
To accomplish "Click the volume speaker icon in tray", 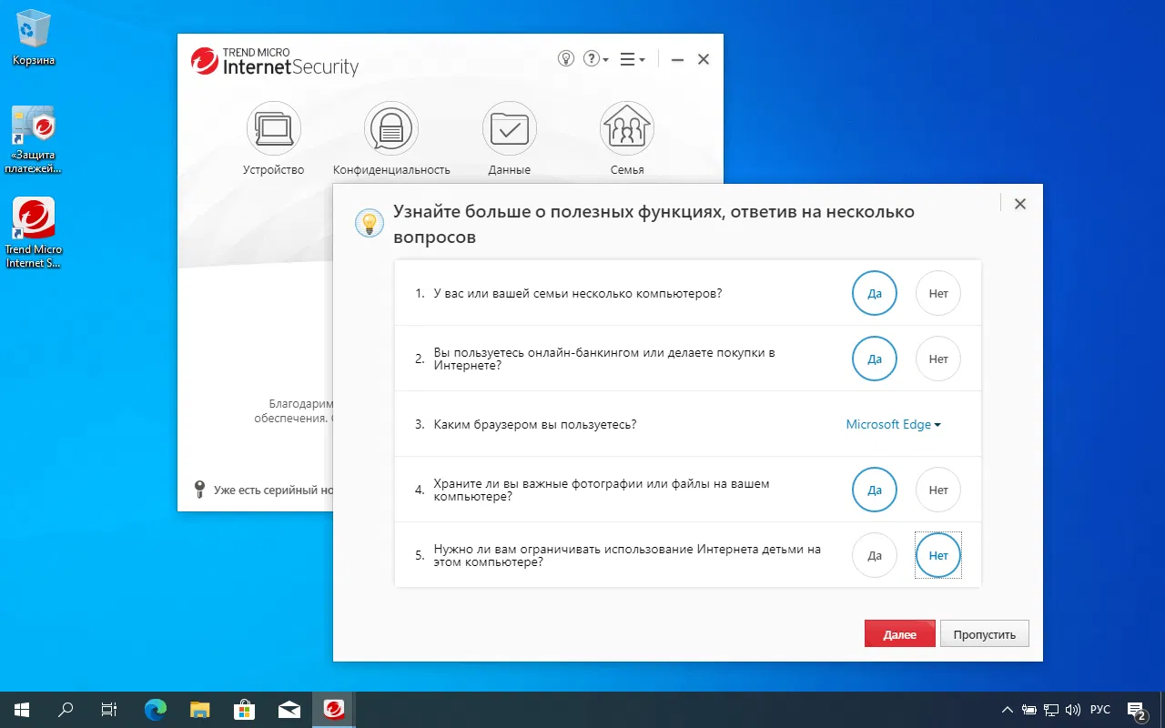I will point(1073,710).
